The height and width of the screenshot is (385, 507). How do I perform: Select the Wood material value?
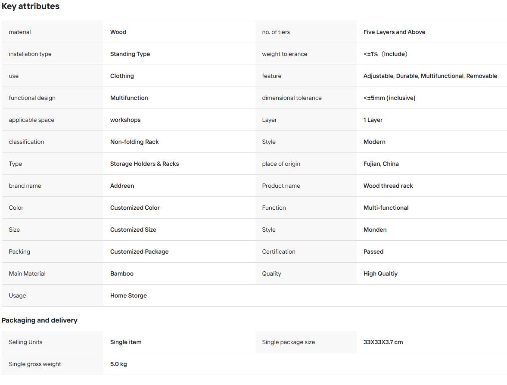[x=118, y=32]
